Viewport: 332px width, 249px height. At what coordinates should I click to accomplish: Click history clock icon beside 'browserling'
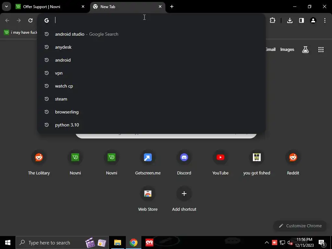pos(47,112)
